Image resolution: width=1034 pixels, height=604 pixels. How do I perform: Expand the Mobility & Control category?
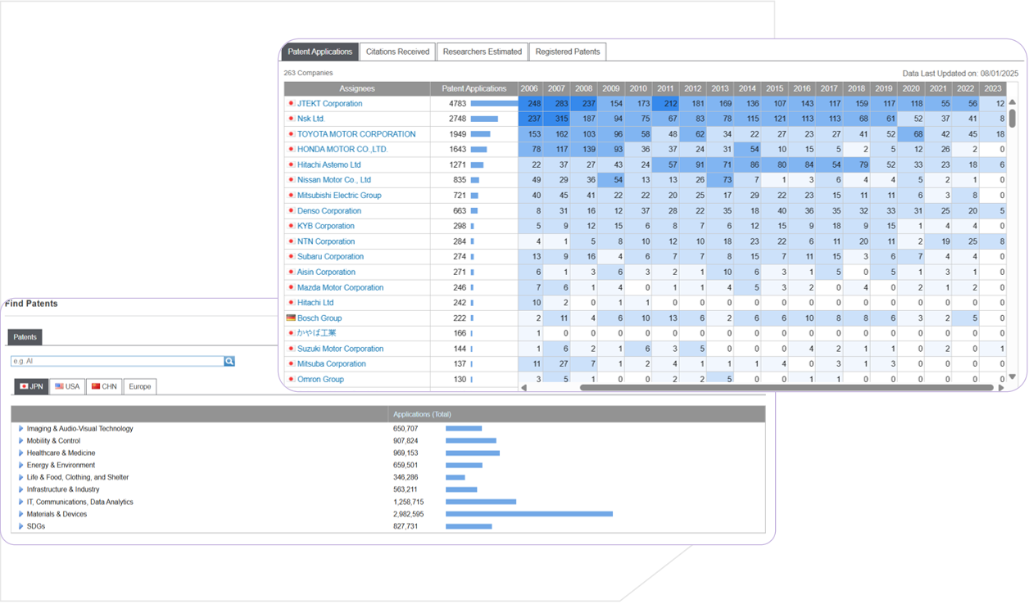click(21, 441)
